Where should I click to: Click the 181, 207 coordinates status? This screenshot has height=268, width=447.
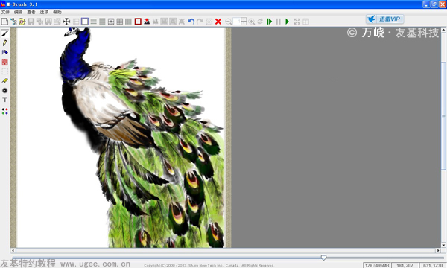pyautogui.click(x=405, y=265)
